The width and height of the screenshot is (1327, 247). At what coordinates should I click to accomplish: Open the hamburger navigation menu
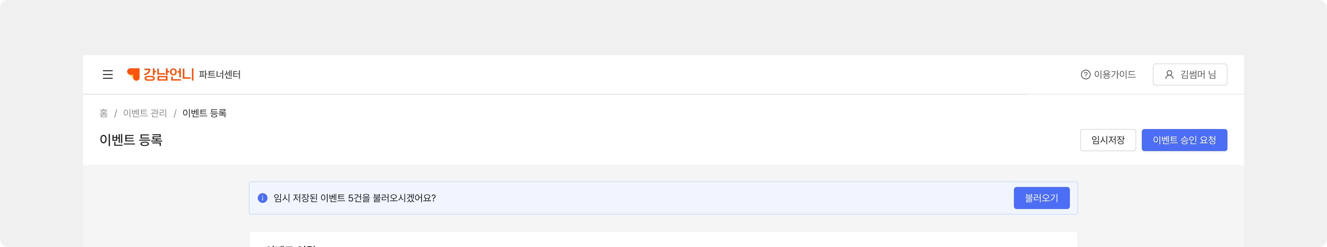pos(108,75)
